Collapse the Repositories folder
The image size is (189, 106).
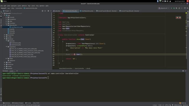6,25
